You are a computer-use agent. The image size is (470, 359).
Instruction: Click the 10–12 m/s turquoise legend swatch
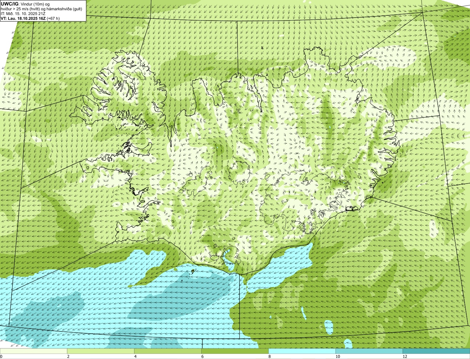tap(369, 351)
